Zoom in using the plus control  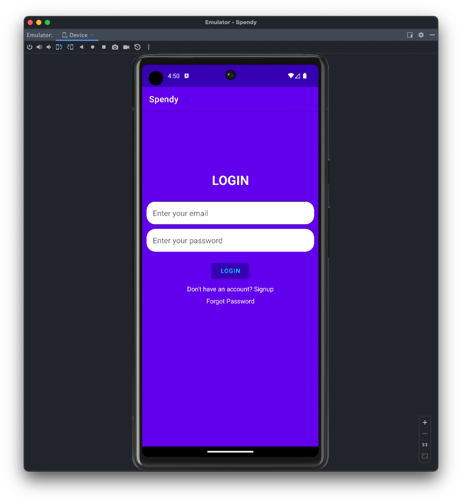[x=425, y=422]
